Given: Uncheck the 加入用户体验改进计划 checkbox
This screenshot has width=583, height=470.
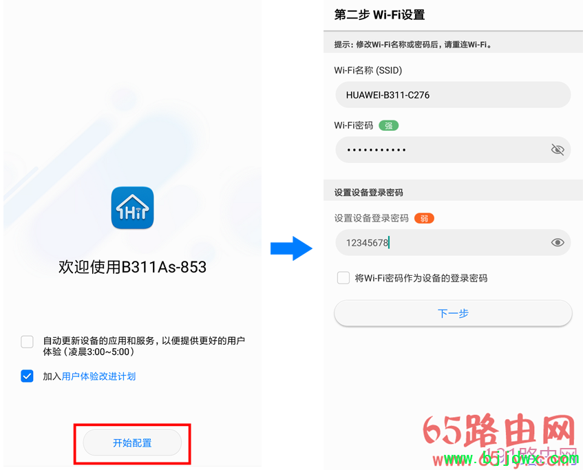Looking at the screenshot, I should tap(26, 376).
